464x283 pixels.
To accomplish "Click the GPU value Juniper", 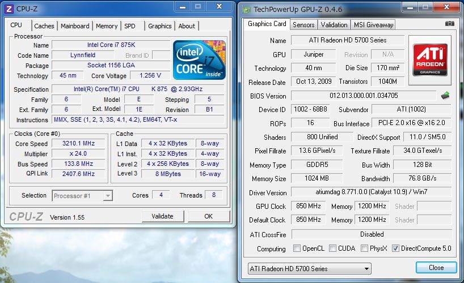I will coord(313,54).
